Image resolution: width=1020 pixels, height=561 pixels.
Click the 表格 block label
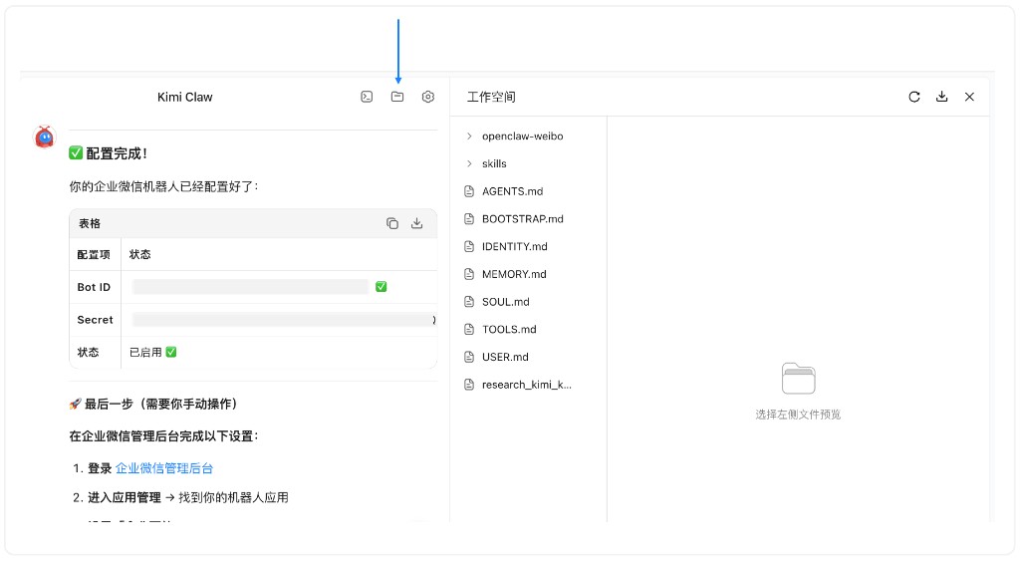coord(89,223)
